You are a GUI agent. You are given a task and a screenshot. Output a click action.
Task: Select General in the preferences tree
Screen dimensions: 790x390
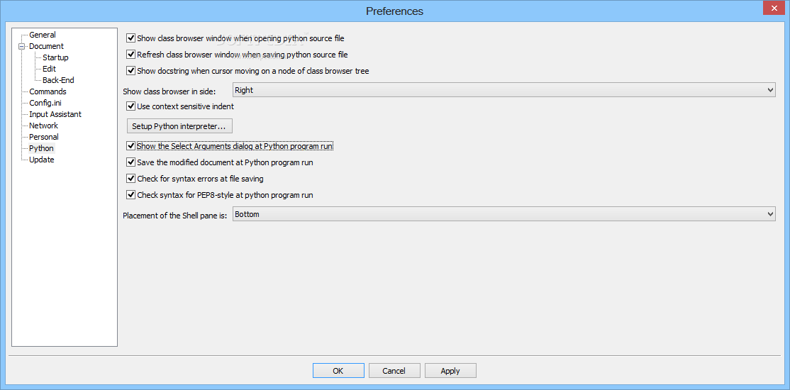[x=43, y=35]
